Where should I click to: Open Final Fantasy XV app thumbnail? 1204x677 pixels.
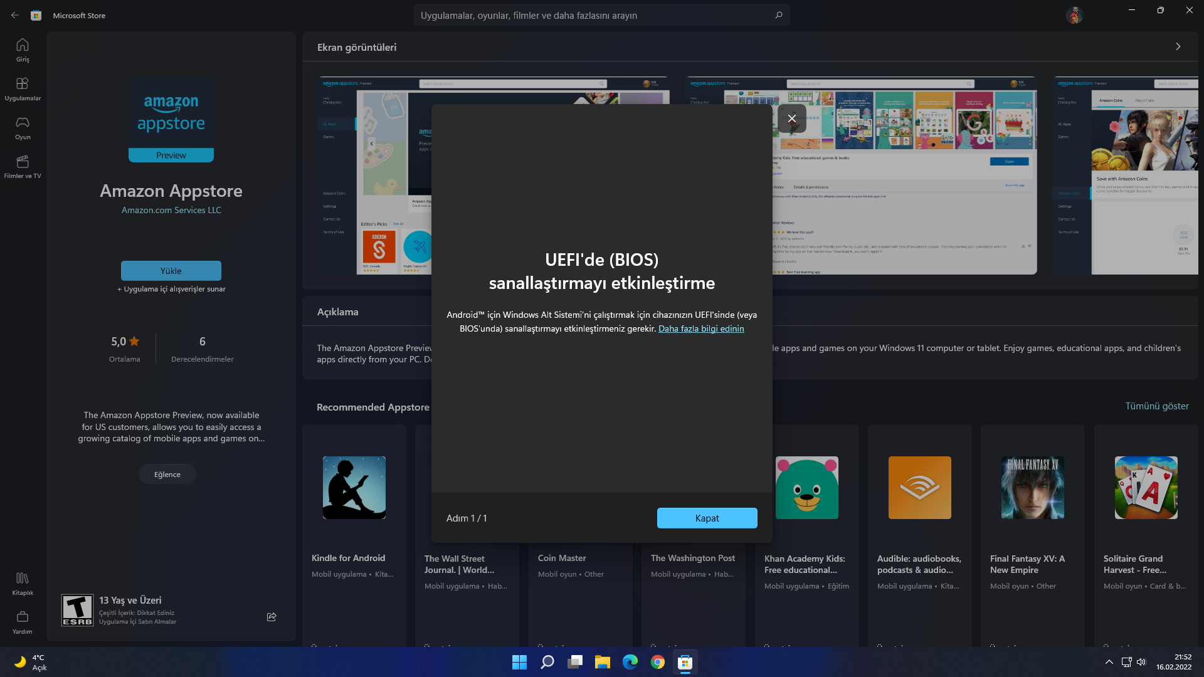(1032, 488)
